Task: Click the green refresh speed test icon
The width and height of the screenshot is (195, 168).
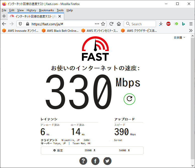Action: (x=129, y=99)
